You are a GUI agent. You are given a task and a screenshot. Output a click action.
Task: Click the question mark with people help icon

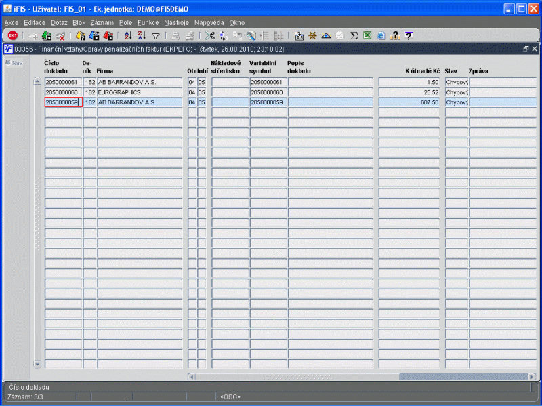395,35
